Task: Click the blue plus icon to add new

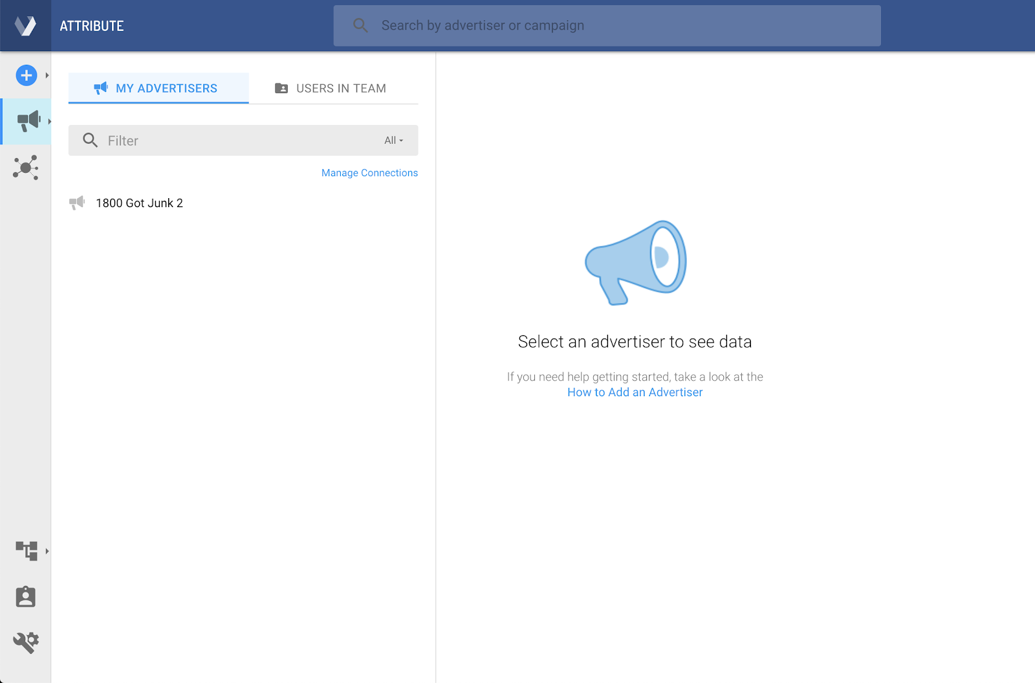Action: (26, 75)
